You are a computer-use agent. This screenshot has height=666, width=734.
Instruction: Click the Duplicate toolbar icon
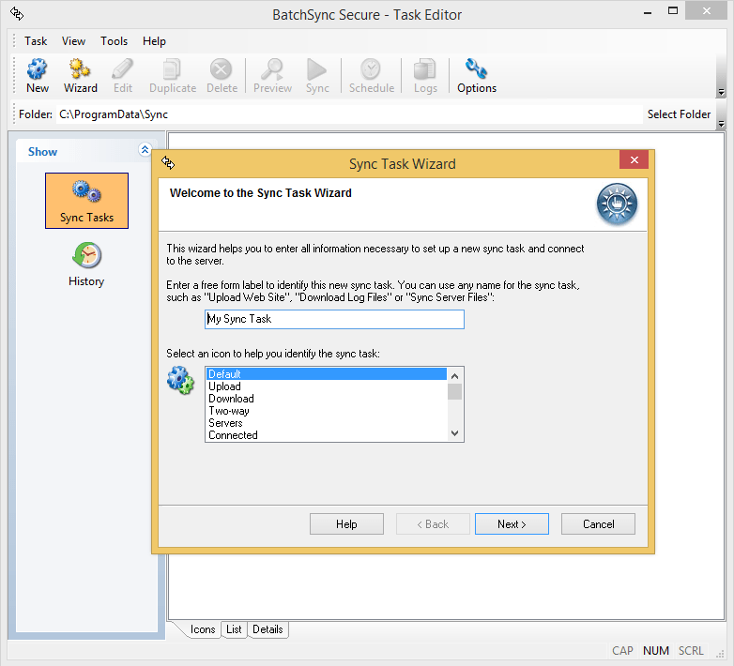(x=173, y=75)
